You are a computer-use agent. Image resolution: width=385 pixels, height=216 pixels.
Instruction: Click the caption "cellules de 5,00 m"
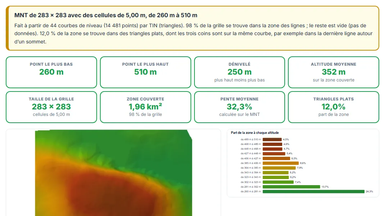pos(51,114)
